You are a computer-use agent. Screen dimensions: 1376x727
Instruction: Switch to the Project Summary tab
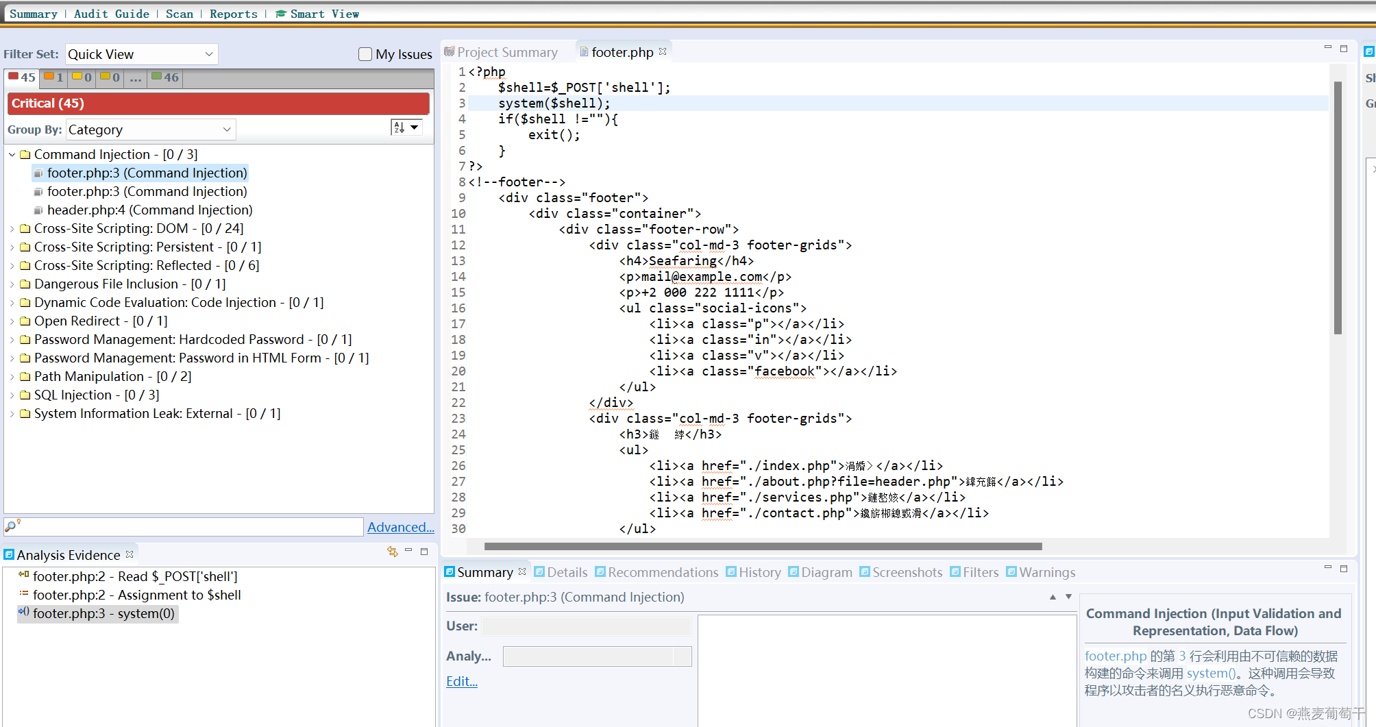501,52
